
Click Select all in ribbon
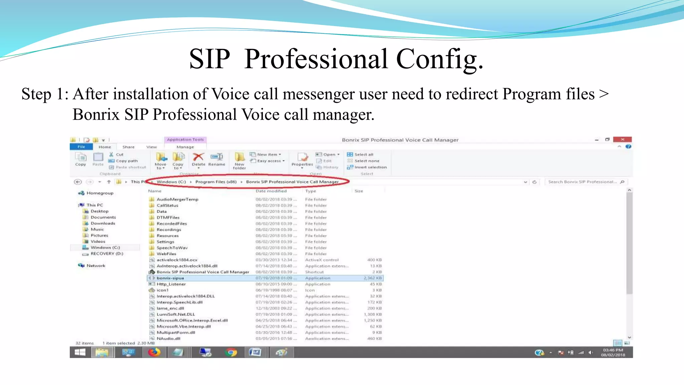(360, 154)
